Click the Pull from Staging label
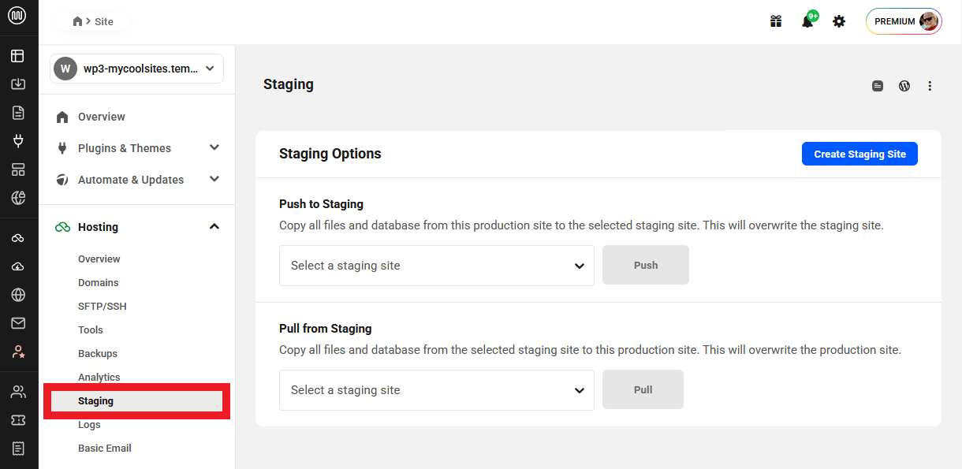This screenshot has width=962, height=469. point(326,329)
